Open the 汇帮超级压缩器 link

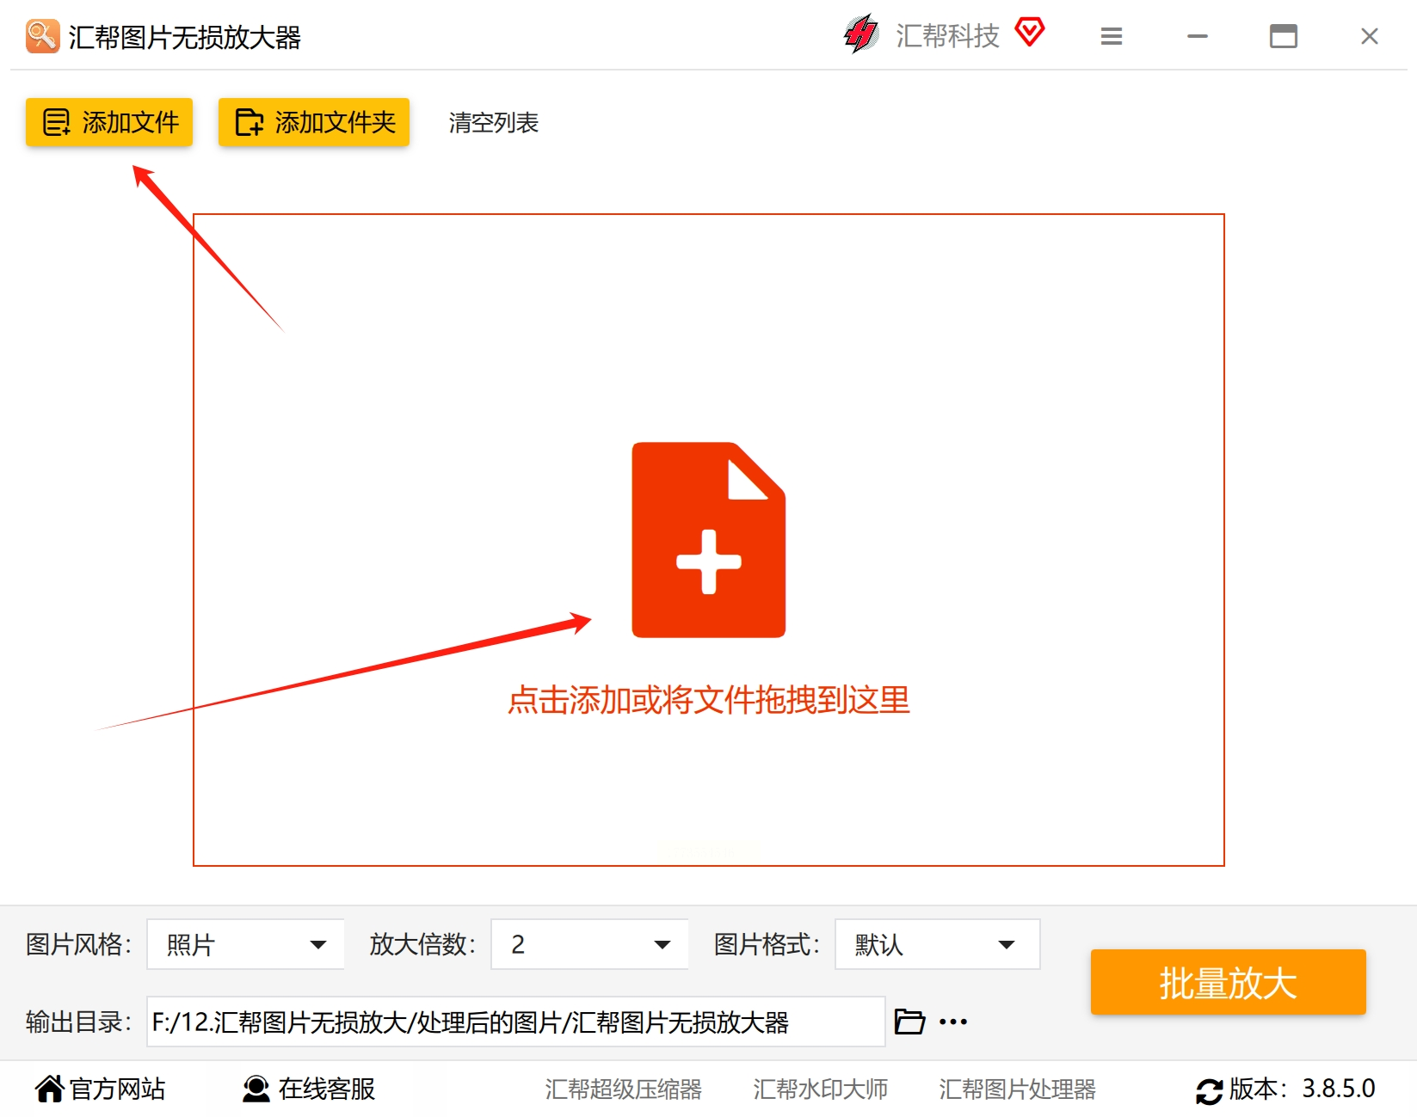624,1089
